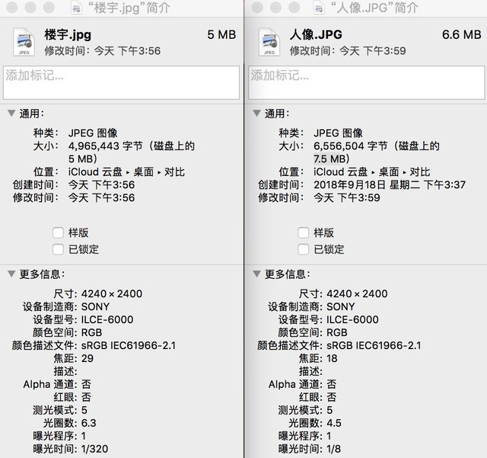Click 添加标记 tag field in 人像.JPG window
487x458 pixels.
[367, 82]
